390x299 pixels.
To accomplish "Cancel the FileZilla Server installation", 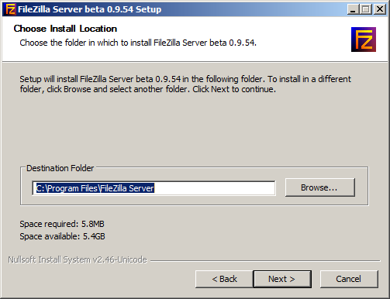I will (349, 279).
